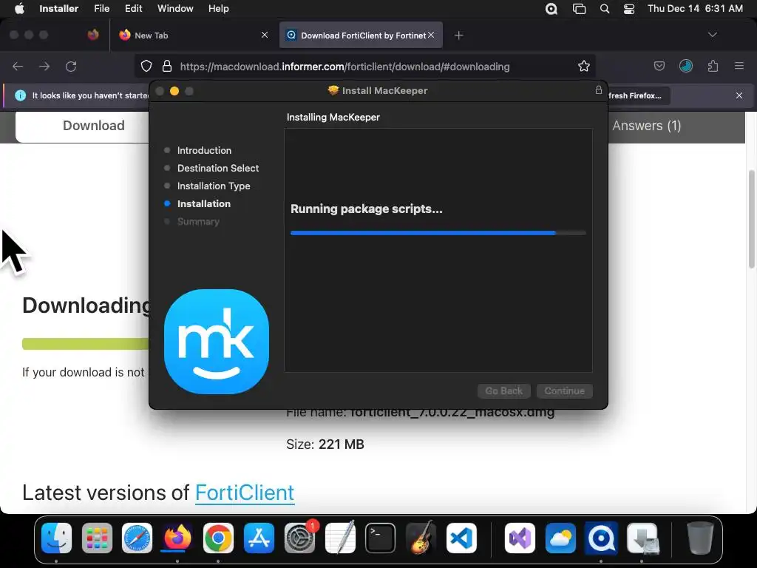Open the Installer menu in menu bar
757x568 pixels.
coord(59,8)
